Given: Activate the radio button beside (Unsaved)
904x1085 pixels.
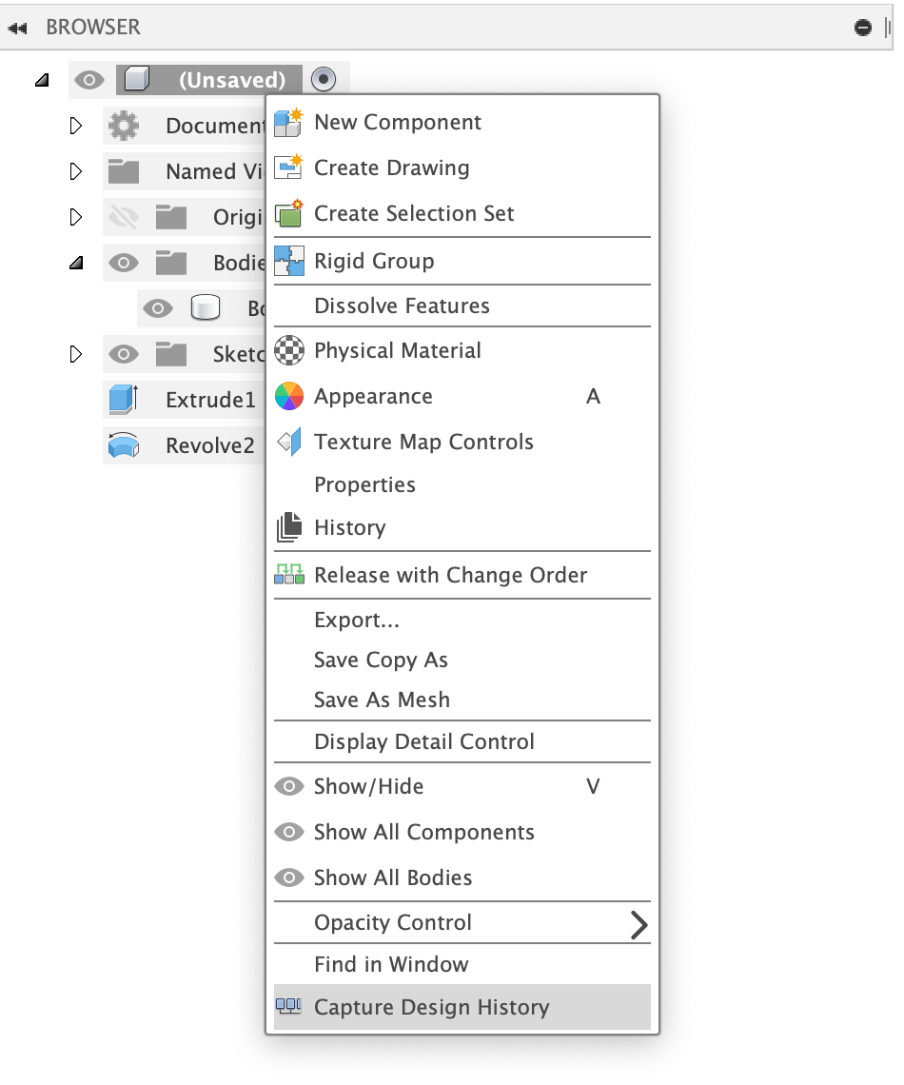Looking at the screenshot, I should coord(324,80).
